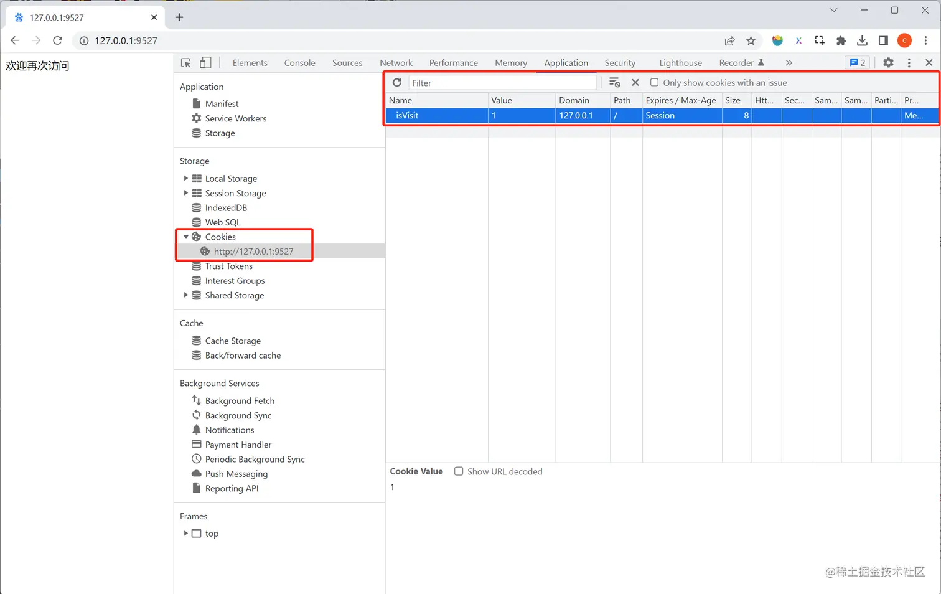This screenshot has height=594, width=941.
Task: View site information icon in address bar
Action: click(84, 40)
